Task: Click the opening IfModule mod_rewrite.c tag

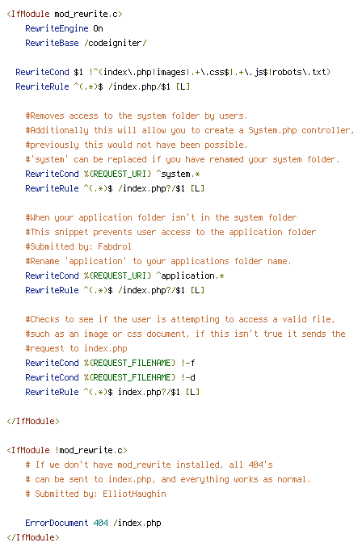Action: 65,14
